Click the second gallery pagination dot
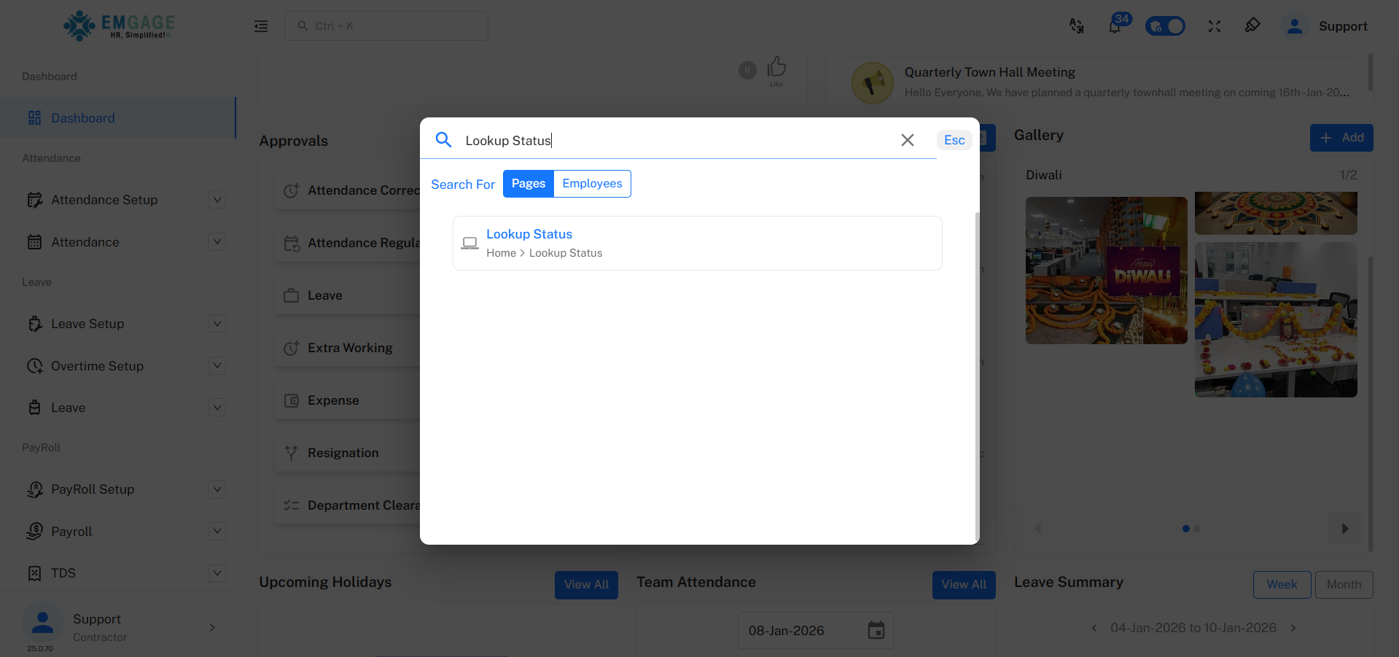 [x=1197, y=529]
